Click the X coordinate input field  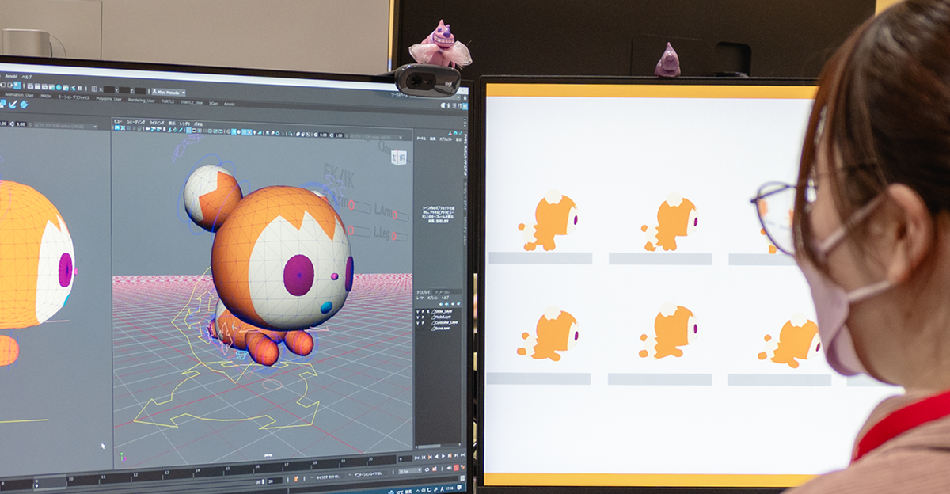(x=109, y=89)
